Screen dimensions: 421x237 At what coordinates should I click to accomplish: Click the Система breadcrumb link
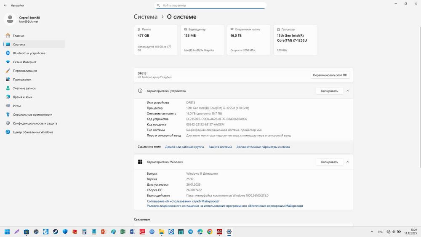point(146,17)
